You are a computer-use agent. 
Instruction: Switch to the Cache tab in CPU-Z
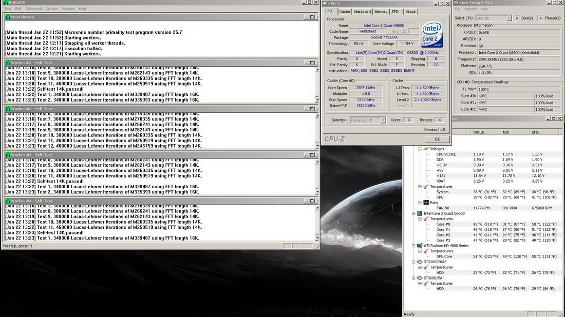(344, 12)
